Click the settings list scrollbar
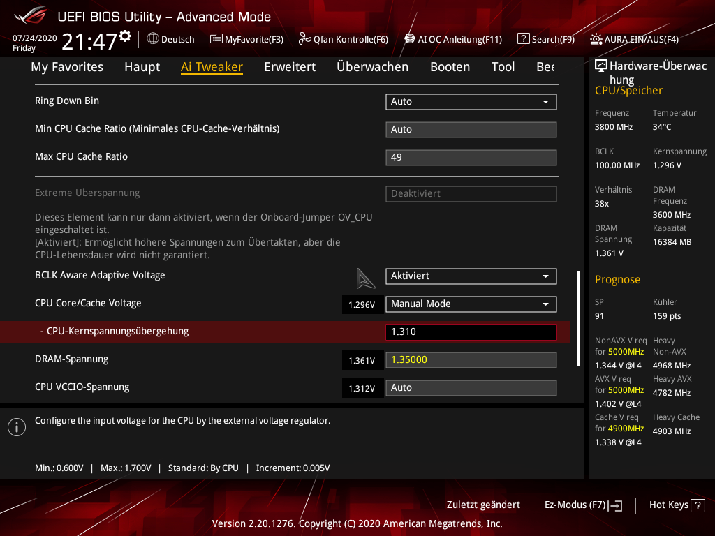The image size is (715, 536). click(578, 318)
